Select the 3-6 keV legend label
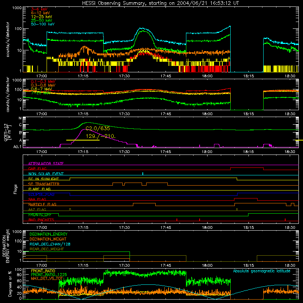The image size is (303, 303). coord(39,9)
